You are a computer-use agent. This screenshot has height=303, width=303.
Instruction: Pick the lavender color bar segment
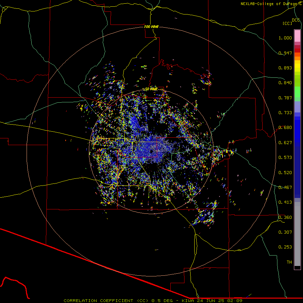coord(297,107)
